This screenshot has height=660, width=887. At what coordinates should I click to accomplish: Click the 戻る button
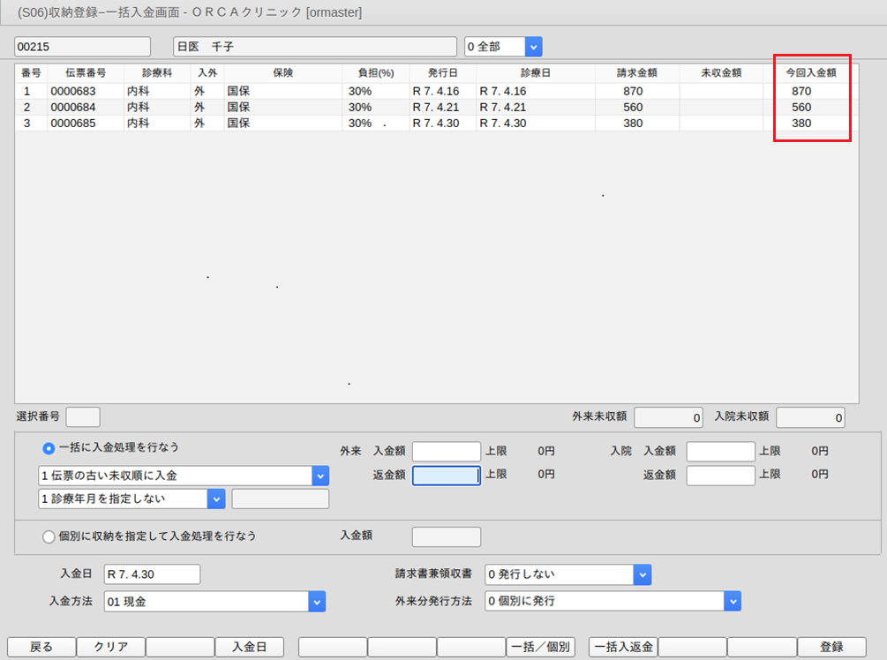(41, 647)
